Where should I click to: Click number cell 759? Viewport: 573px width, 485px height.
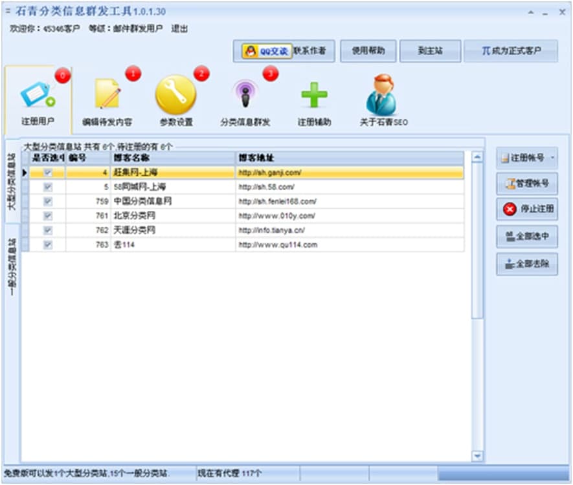click(88, 202)
